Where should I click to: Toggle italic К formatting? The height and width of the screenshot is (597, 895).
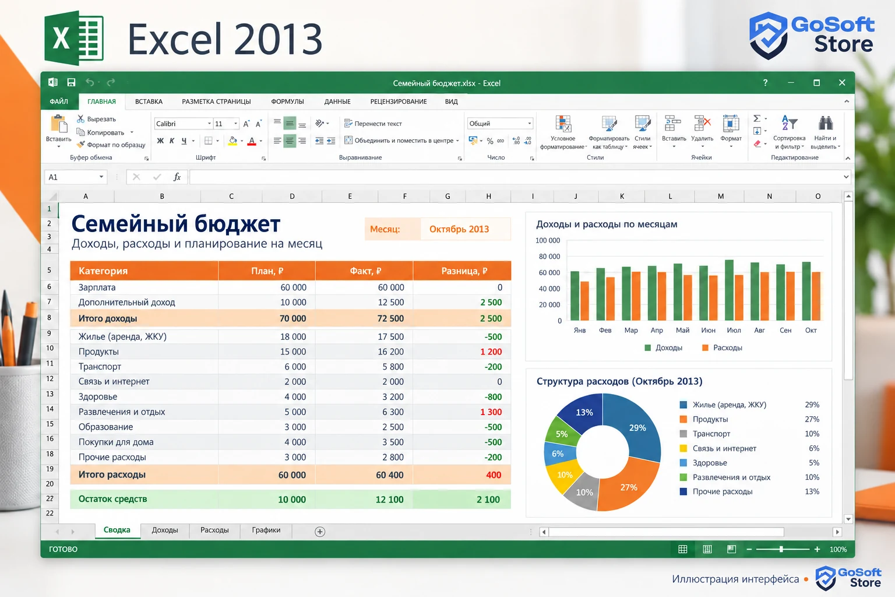[172, 141]
